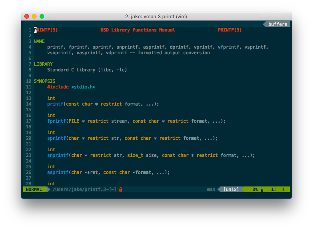Click the sprintf function name on line 20
Screen dimensions: 313x229
click(x=56, y=138)
